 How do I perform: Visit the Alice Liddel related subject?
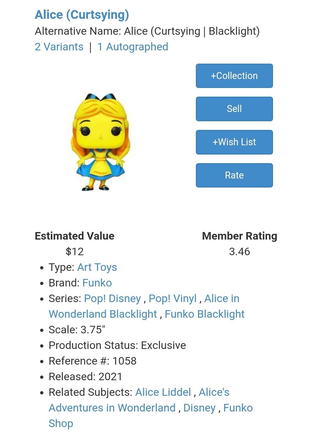tap(163, 392)
